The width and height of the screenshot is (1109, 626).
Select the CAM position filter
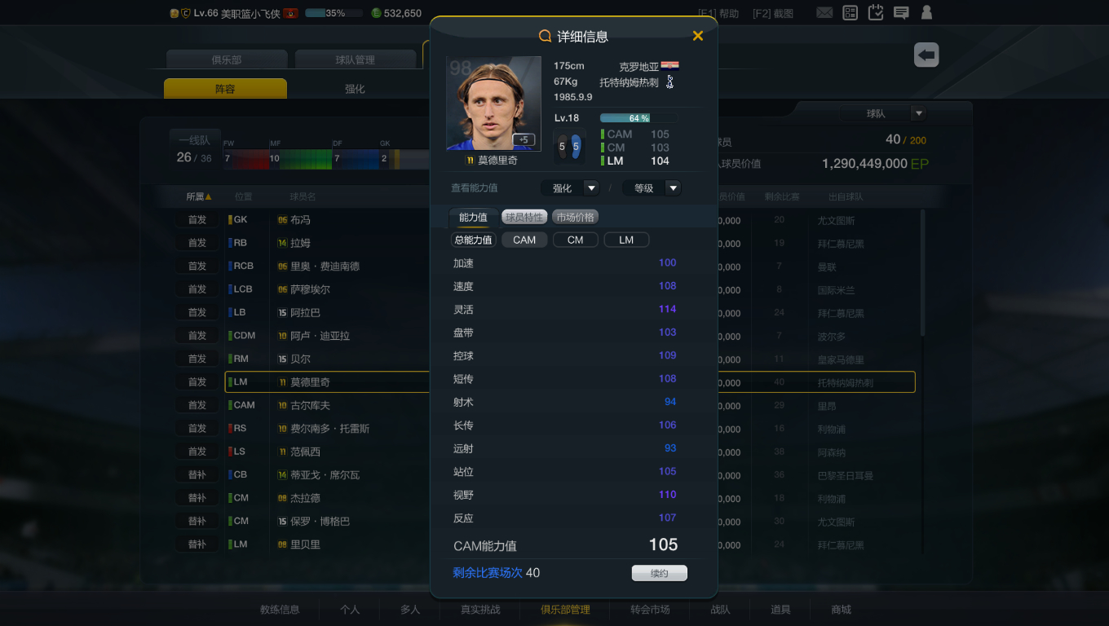pyautogui.click(x=524, y=240)
